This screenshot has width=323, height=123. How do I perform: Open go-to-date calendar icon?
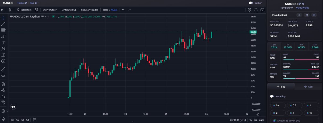pos(34,120)
